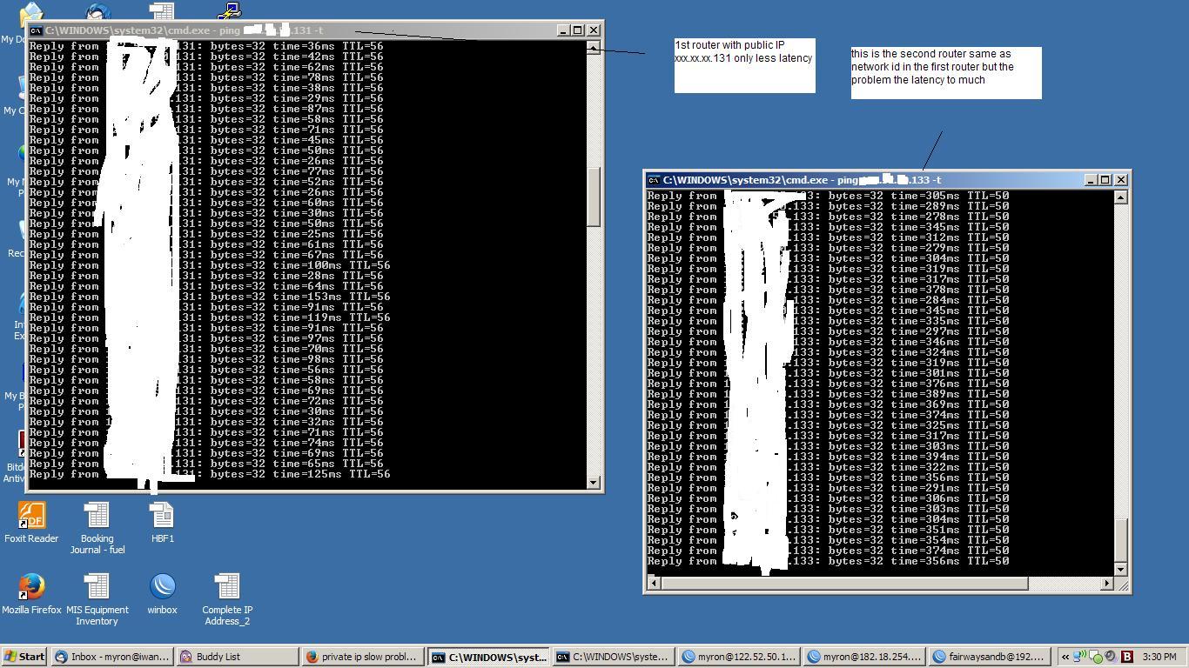Screen dimensions: 1189x668
Task: Expand hidden tray icons with the chevron
Action: tap(1065, 657)
